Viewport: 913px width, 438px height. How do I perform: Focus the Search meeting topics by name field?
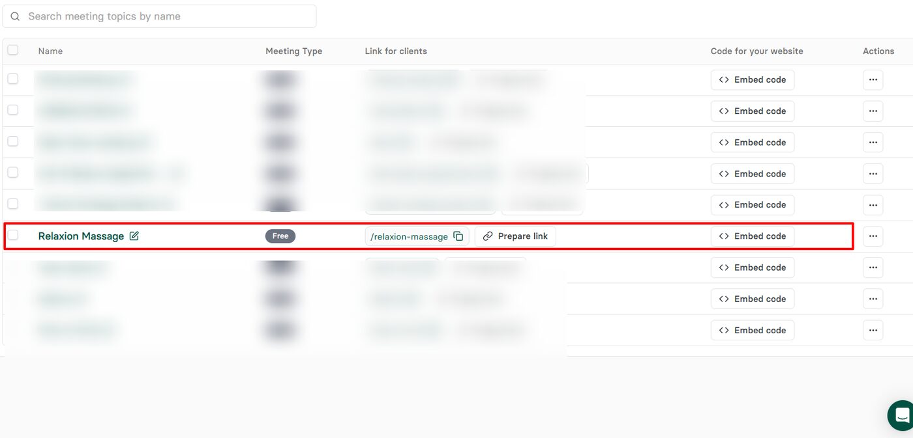click(x=159, y=16)
